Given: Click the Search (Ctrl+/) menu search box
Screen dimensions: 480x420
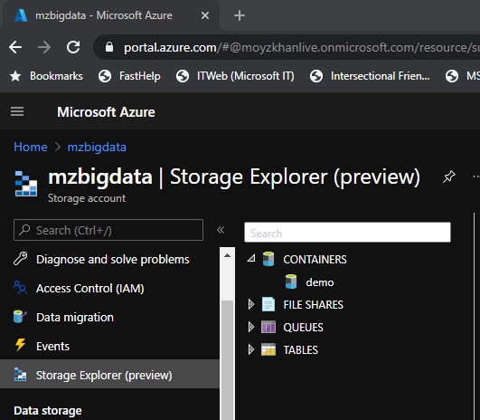Looking at the screenshot, I should (108, 230).
